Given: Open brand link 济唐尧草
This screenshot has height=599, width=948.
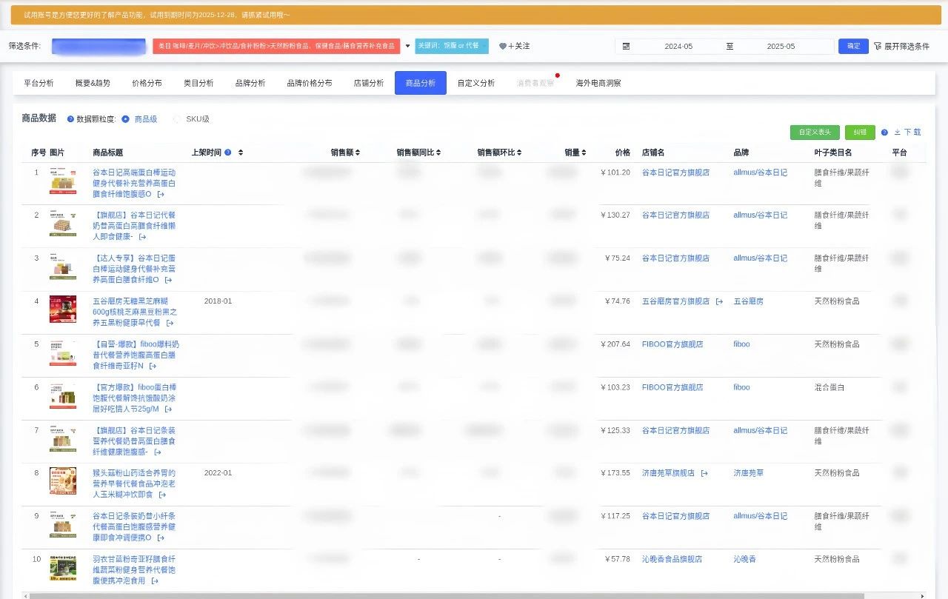Looking at the screenshot, I should [x=748, y=473].
